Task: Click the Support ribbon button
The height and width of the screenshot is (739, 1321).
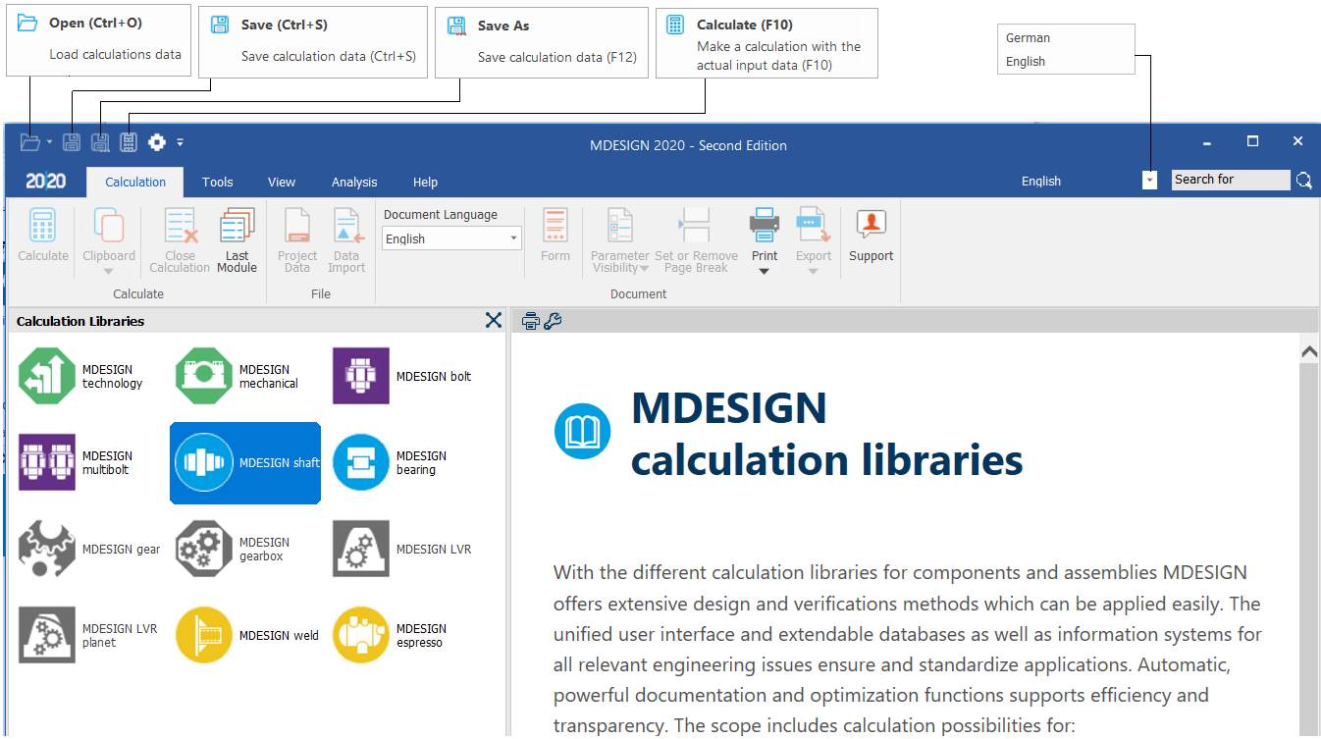Action: pos(872,236)
